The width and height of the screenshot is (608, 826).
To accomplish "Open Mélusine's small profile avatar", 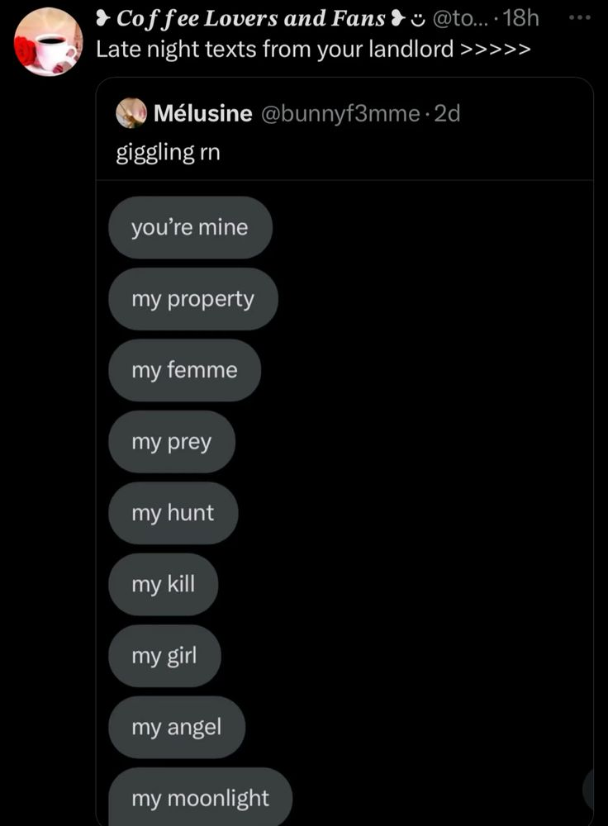I will [x=131, y=112].
